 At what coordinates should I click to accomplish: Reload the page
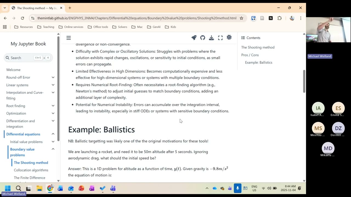pos(22,18)
